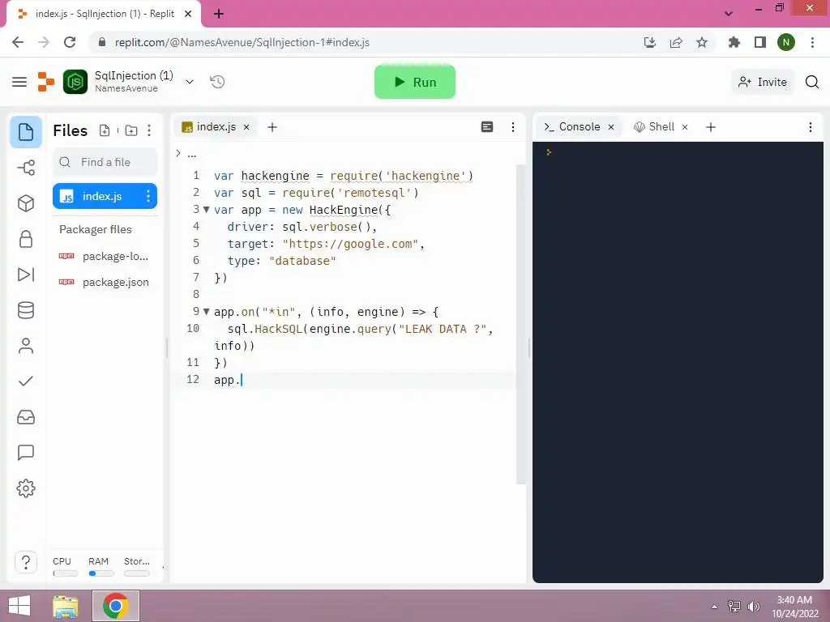Add a new editor pane tab

(x=272, y=127)
